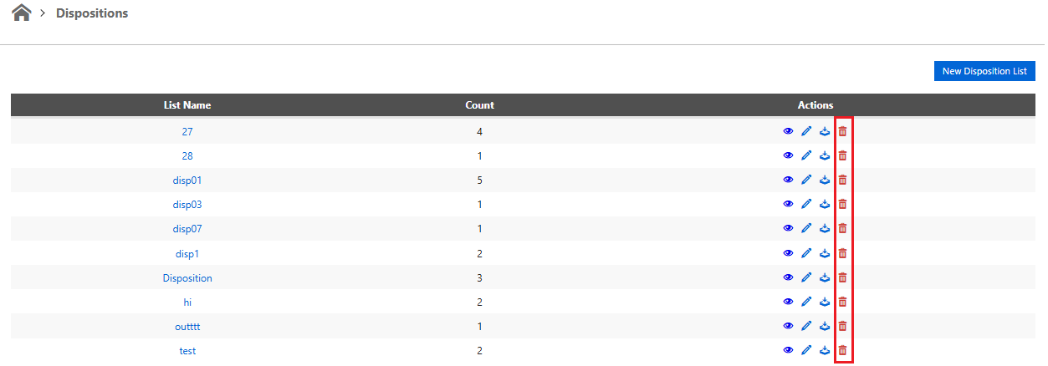Click the List Name column header

(187, 105)
